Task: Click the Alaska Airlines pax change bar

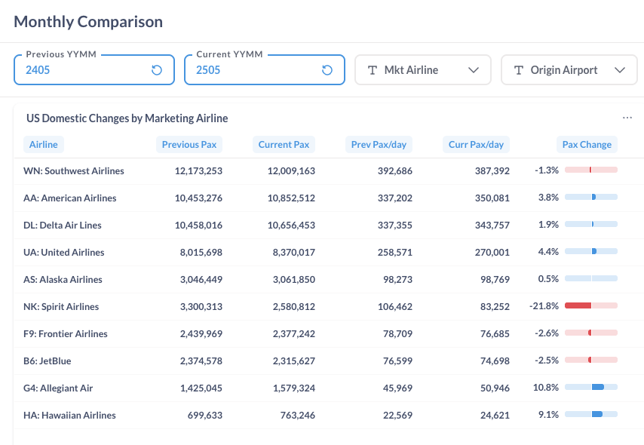Action: [591, 278]
